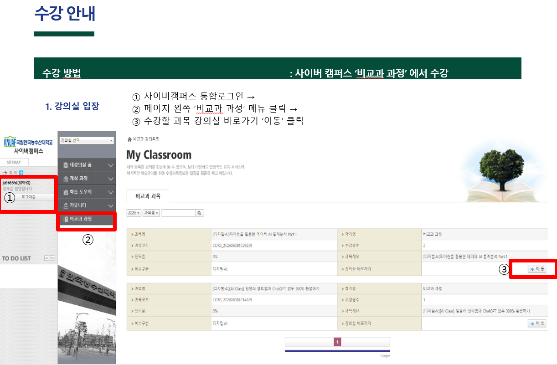Viewport: 557px width, 365px height.
Task: Expand the 커뮤니티 chevron
Action: pyautogui.click(x=110, y=206)
